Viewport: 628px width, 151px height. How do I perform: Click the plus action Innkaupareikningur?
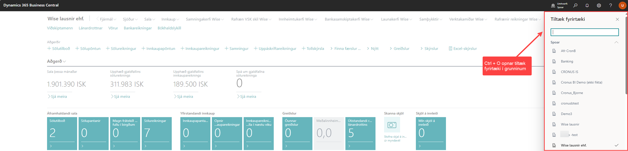click(x=200, y=49)
